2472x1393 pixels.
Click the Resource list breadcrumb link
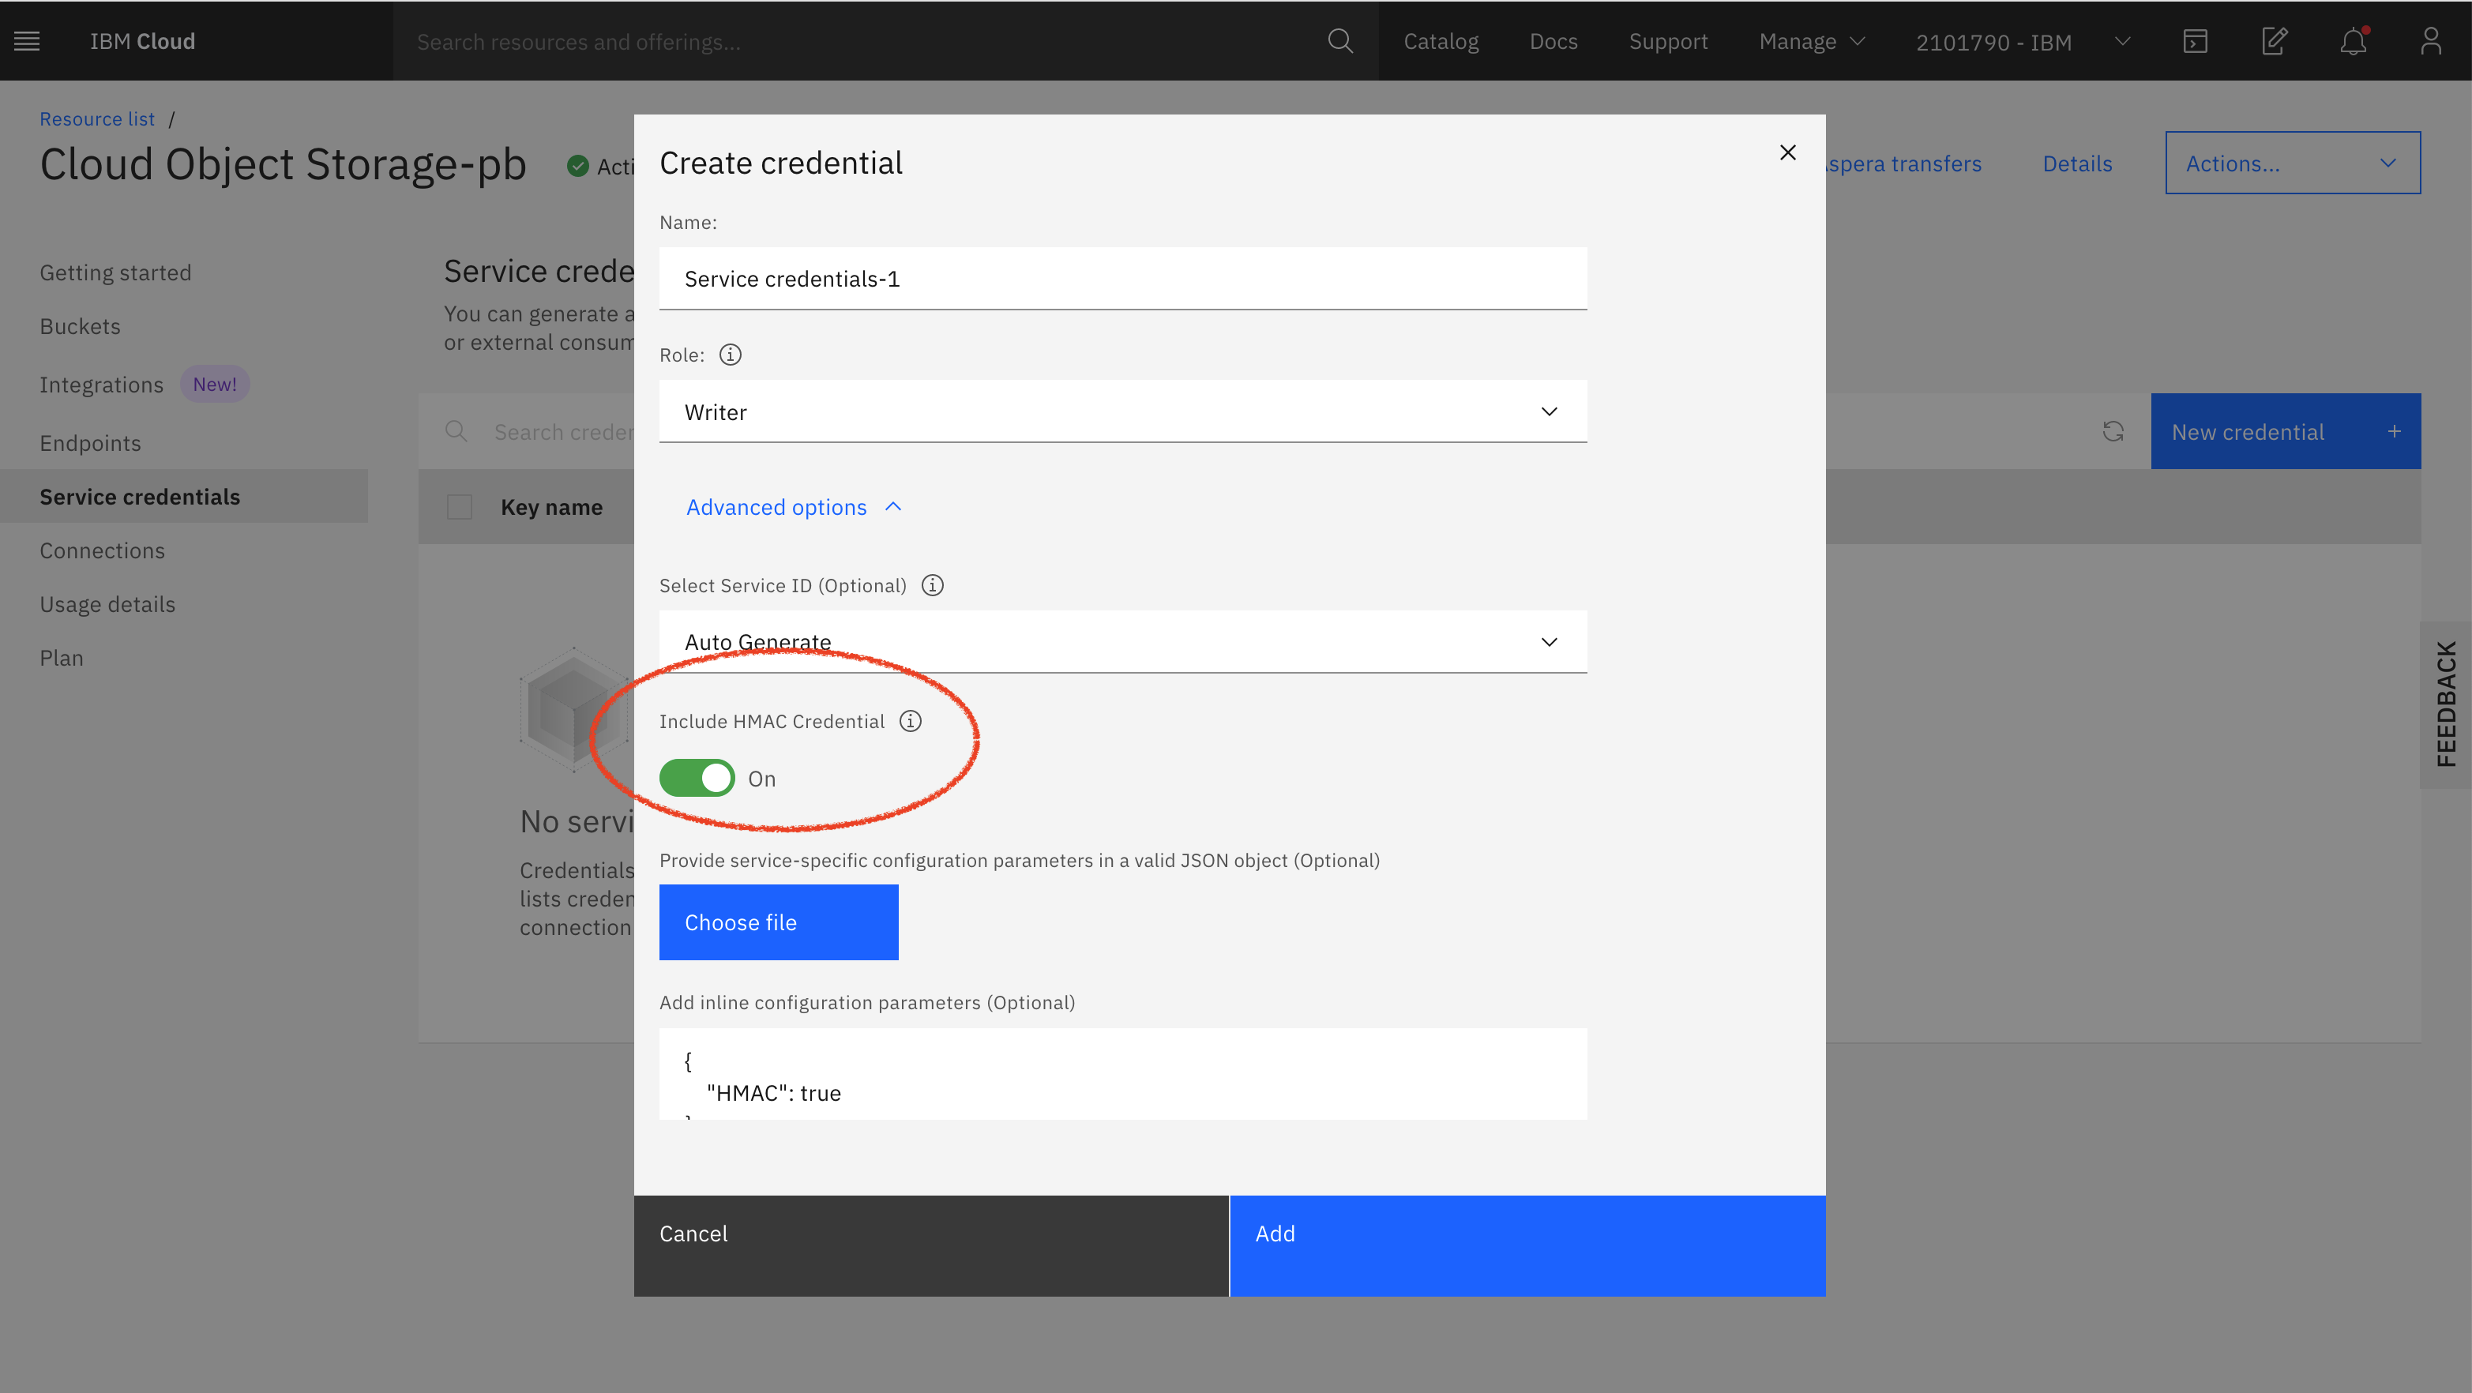tap(97, 119)
